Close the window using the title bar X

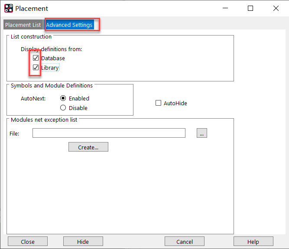point(276,8)
